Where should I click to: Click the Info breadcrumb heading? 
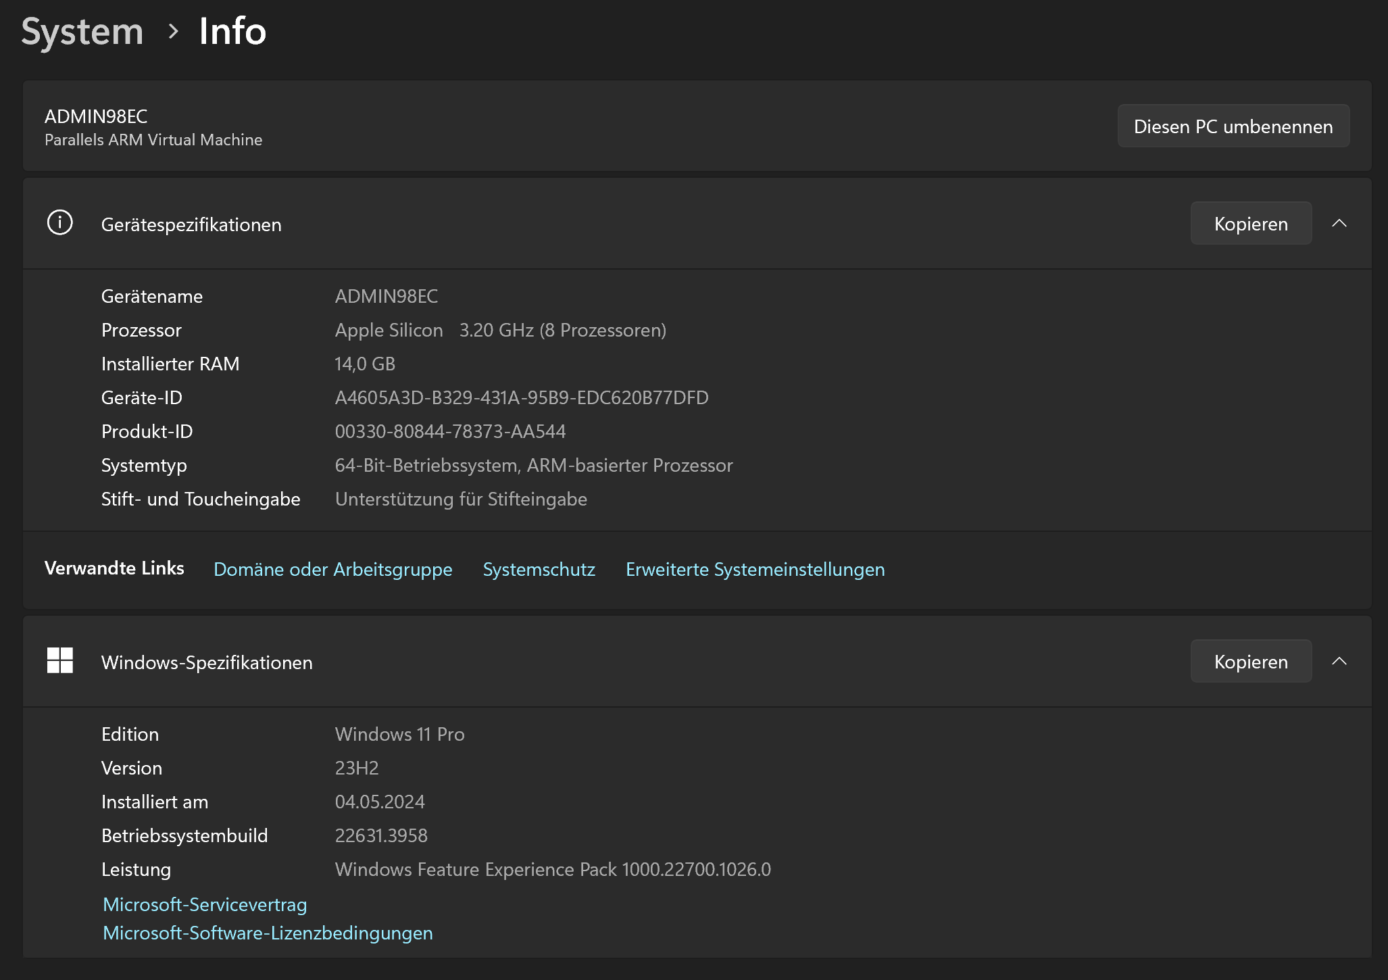[232, 31]
